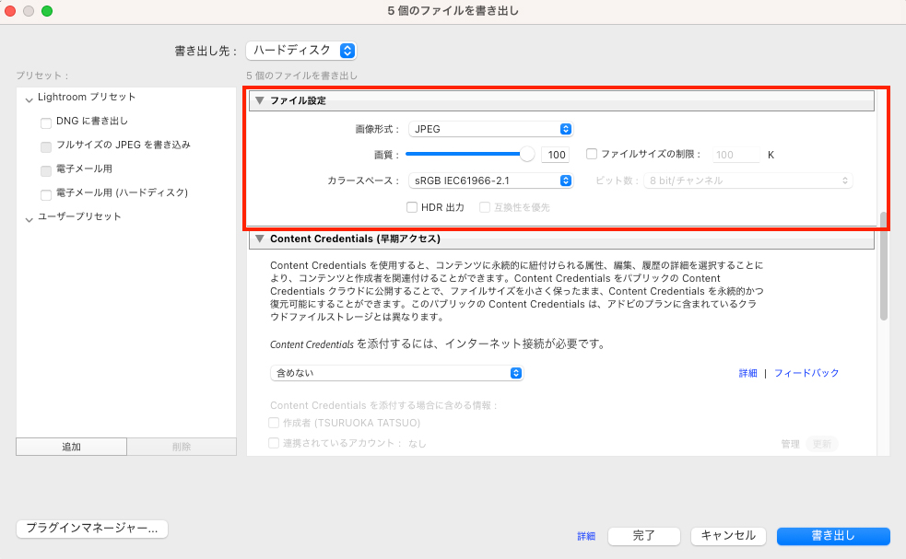This screenshot has width=906, height=559.
Task: Click the 完了 button
Action: (643, 536)
